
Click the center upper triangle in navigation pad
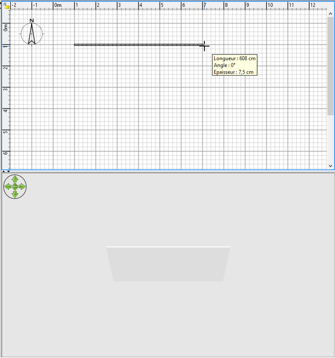coord(15,184)
